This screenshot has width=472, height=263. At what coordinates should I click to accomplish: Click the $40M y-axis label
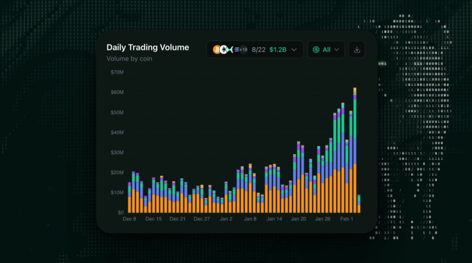[117, 132]
